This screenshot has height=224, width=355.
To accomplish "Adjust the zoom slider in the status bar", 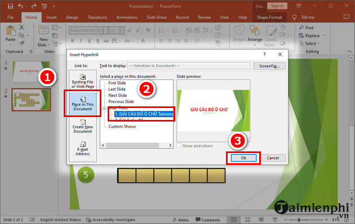I will 299,219.
